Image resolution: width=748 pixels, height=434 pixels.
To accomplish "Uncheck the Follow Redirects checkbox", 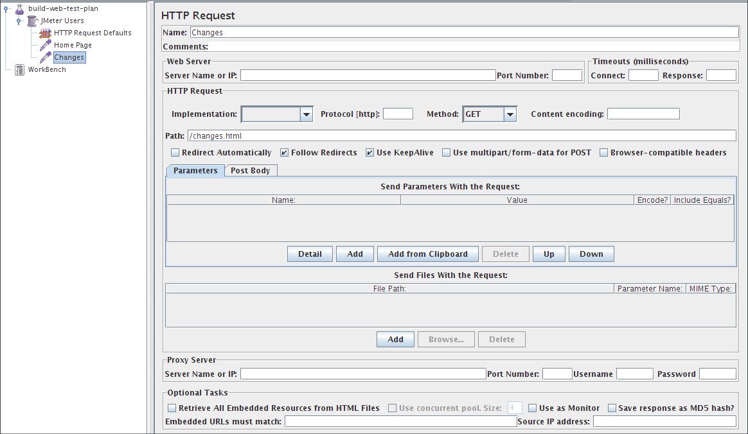I will [x=284, y=153].
